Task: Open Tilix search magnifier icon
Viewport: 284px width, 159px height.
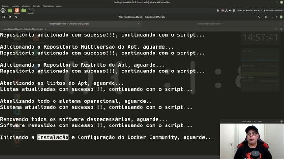Action: click(x=259, y=17)
